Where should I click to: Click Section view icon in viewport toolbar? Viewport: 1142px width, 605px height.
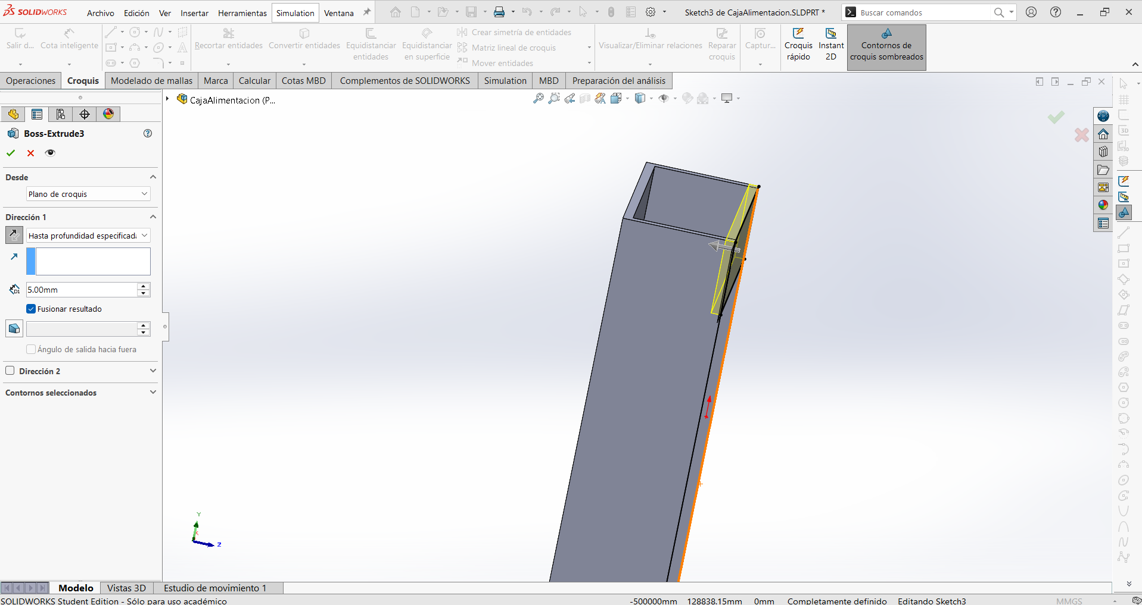pos(585,99)
